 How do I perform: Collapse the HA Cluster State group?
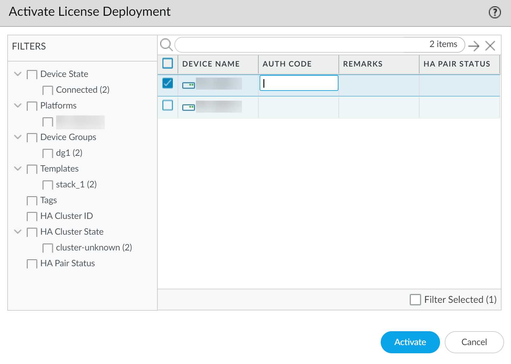click(18, 232)
